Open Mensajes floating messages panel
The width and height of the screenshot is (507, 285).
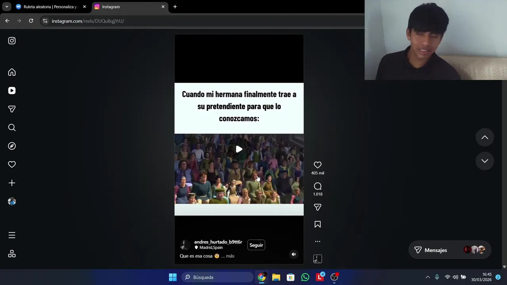point(450,250)
